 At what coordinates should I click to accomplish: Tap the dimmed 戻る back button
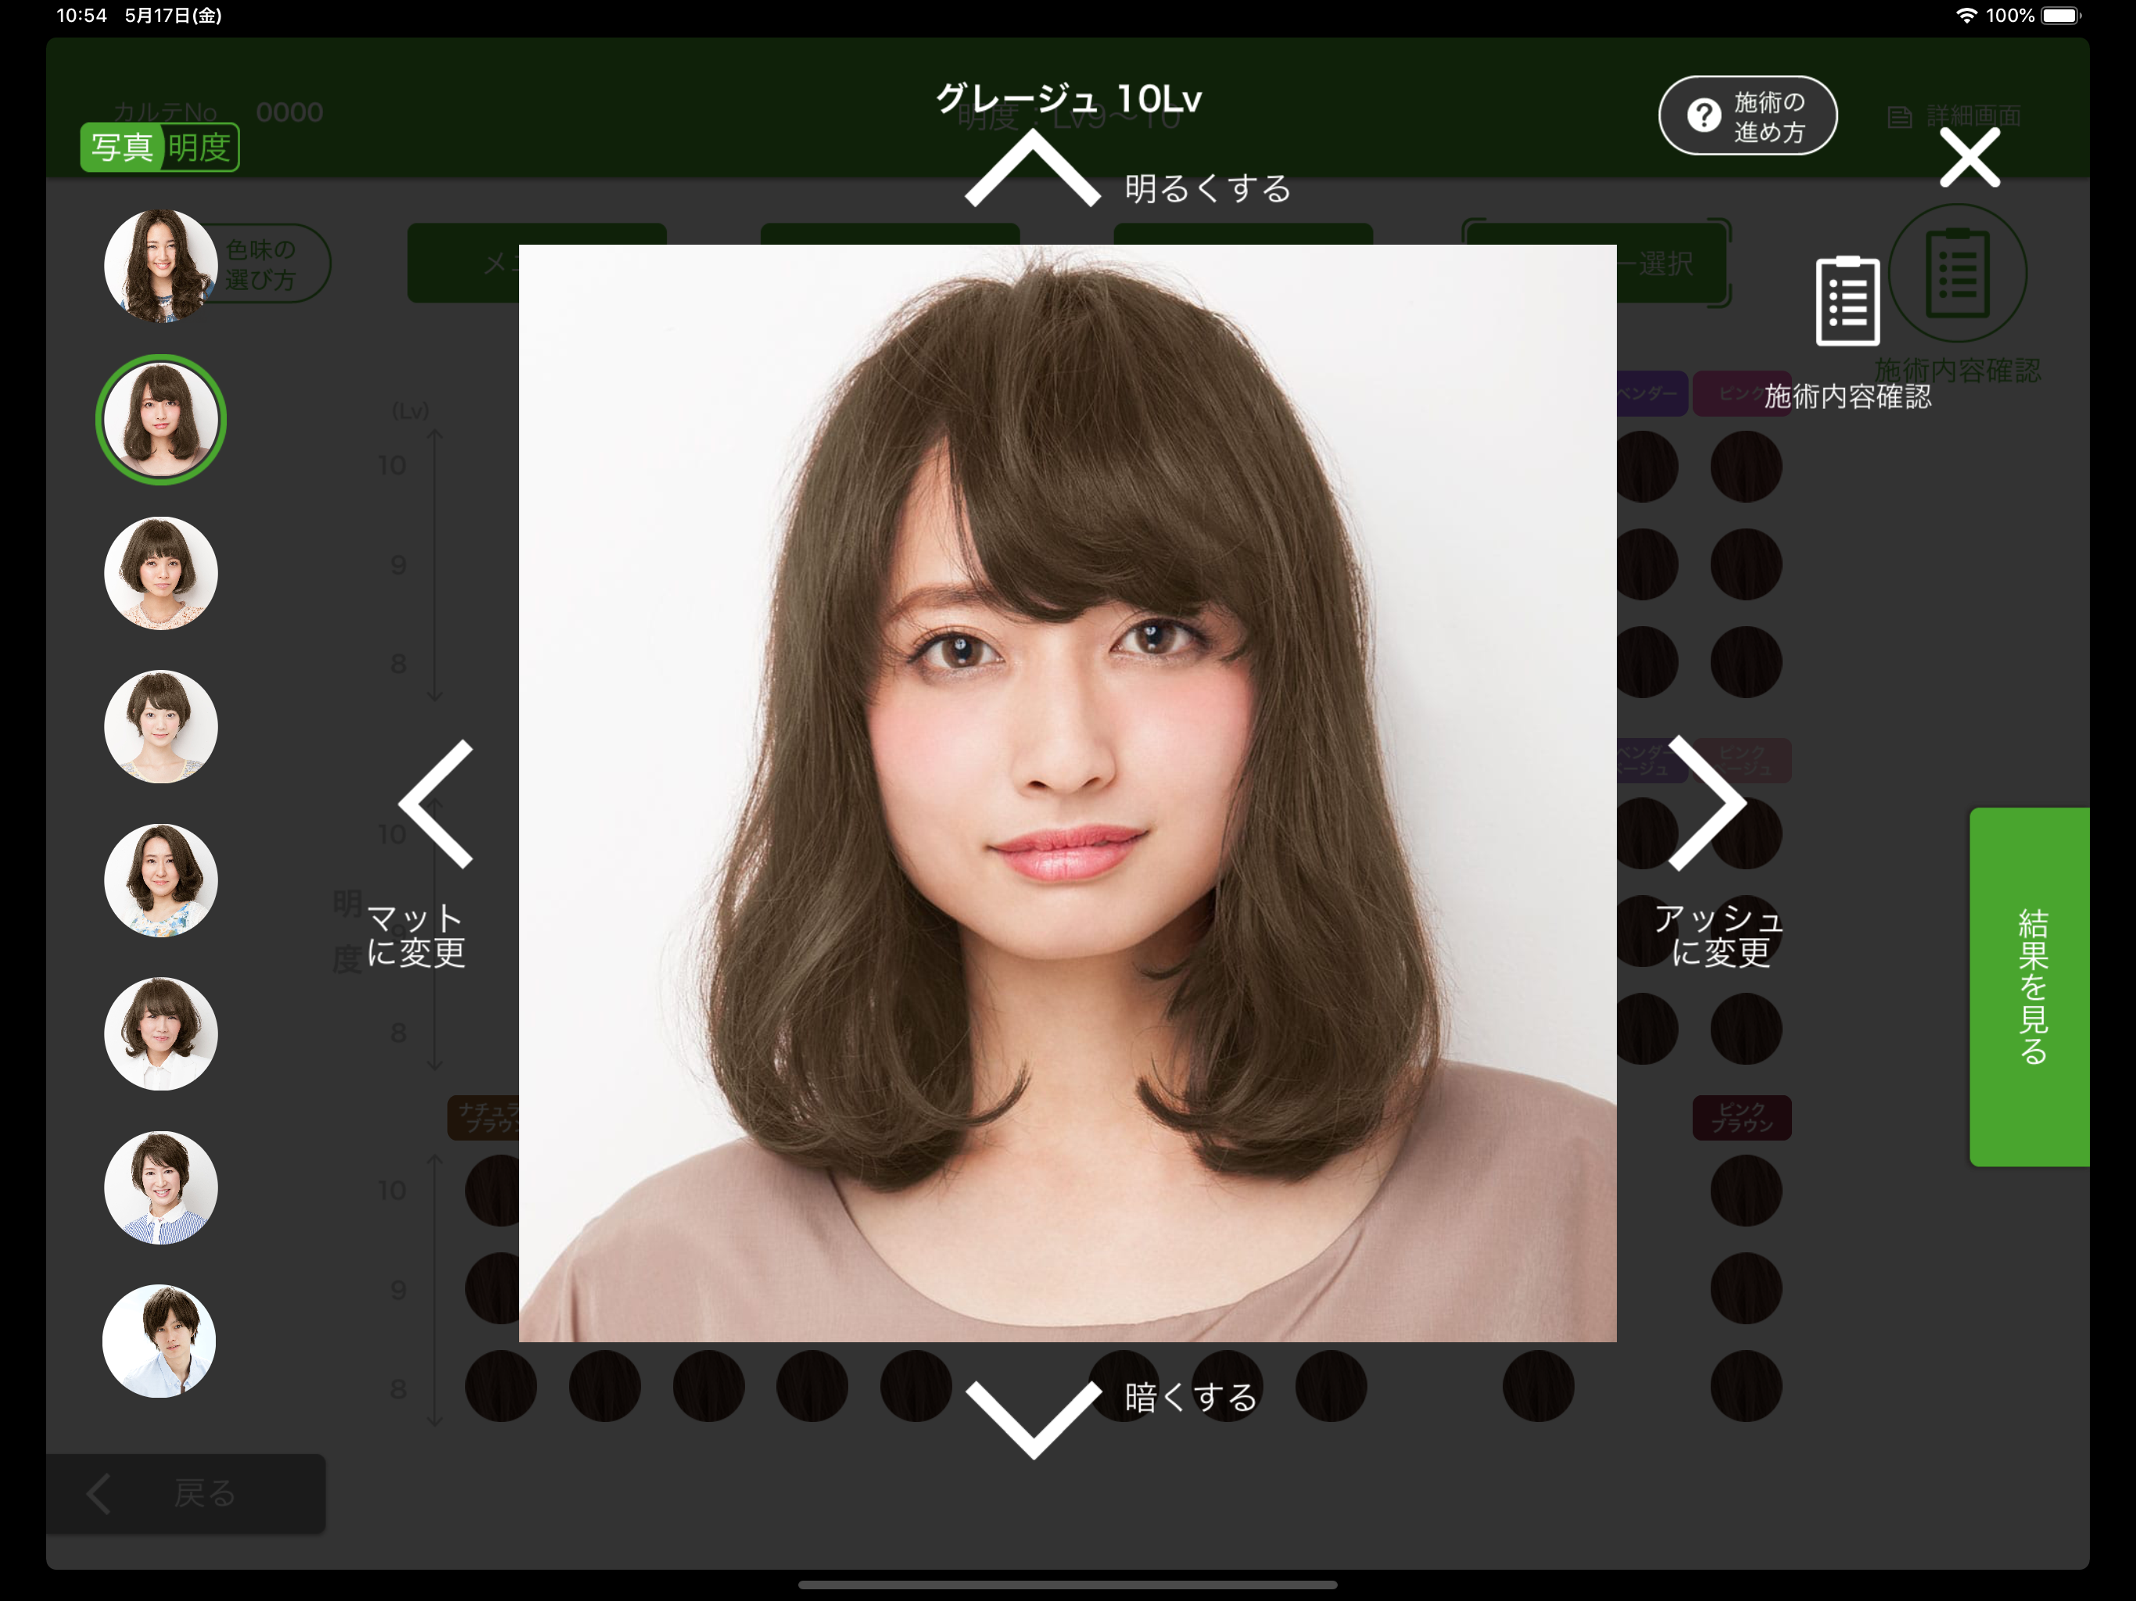tap(185, 1494)
